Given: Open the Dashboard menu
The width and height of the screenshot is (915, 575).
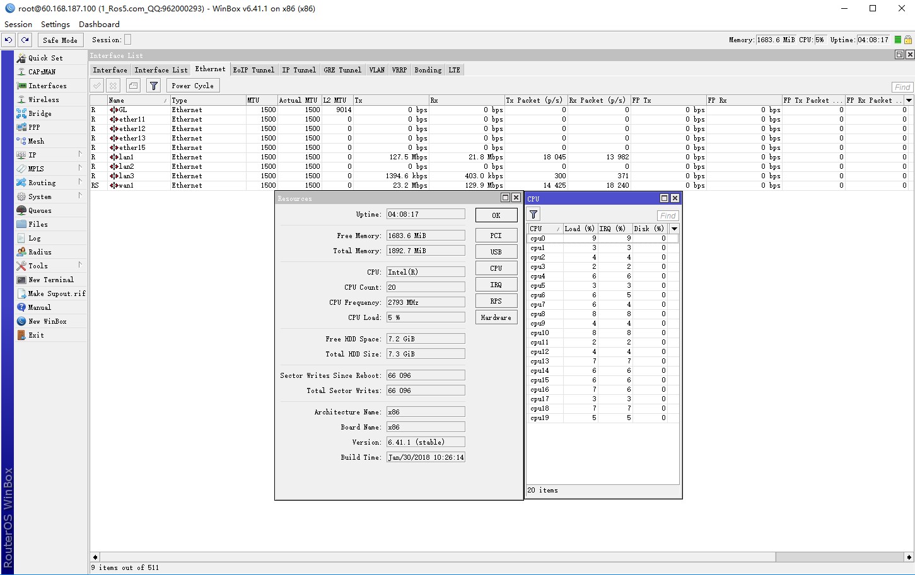Looking at the screenshot, I should coord(99,24).
